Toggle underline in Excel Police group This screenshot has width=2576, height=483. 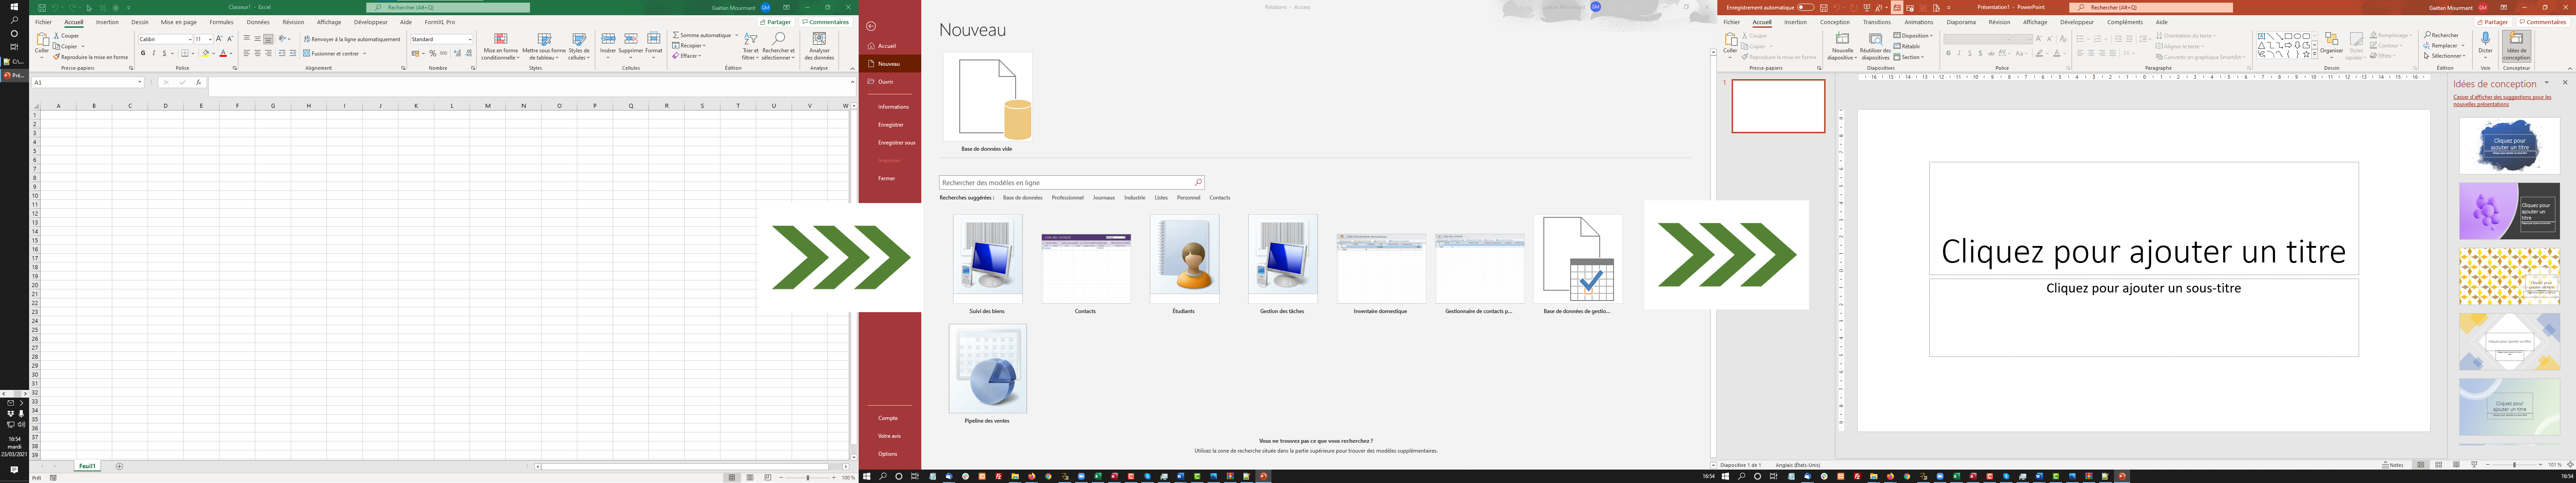pyautogui.click(x=164, y=54)
